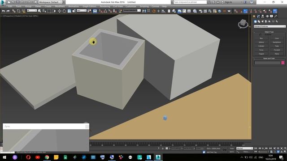
Task: Open the named selection sets dropdown
Action: [x=132, y=11]
